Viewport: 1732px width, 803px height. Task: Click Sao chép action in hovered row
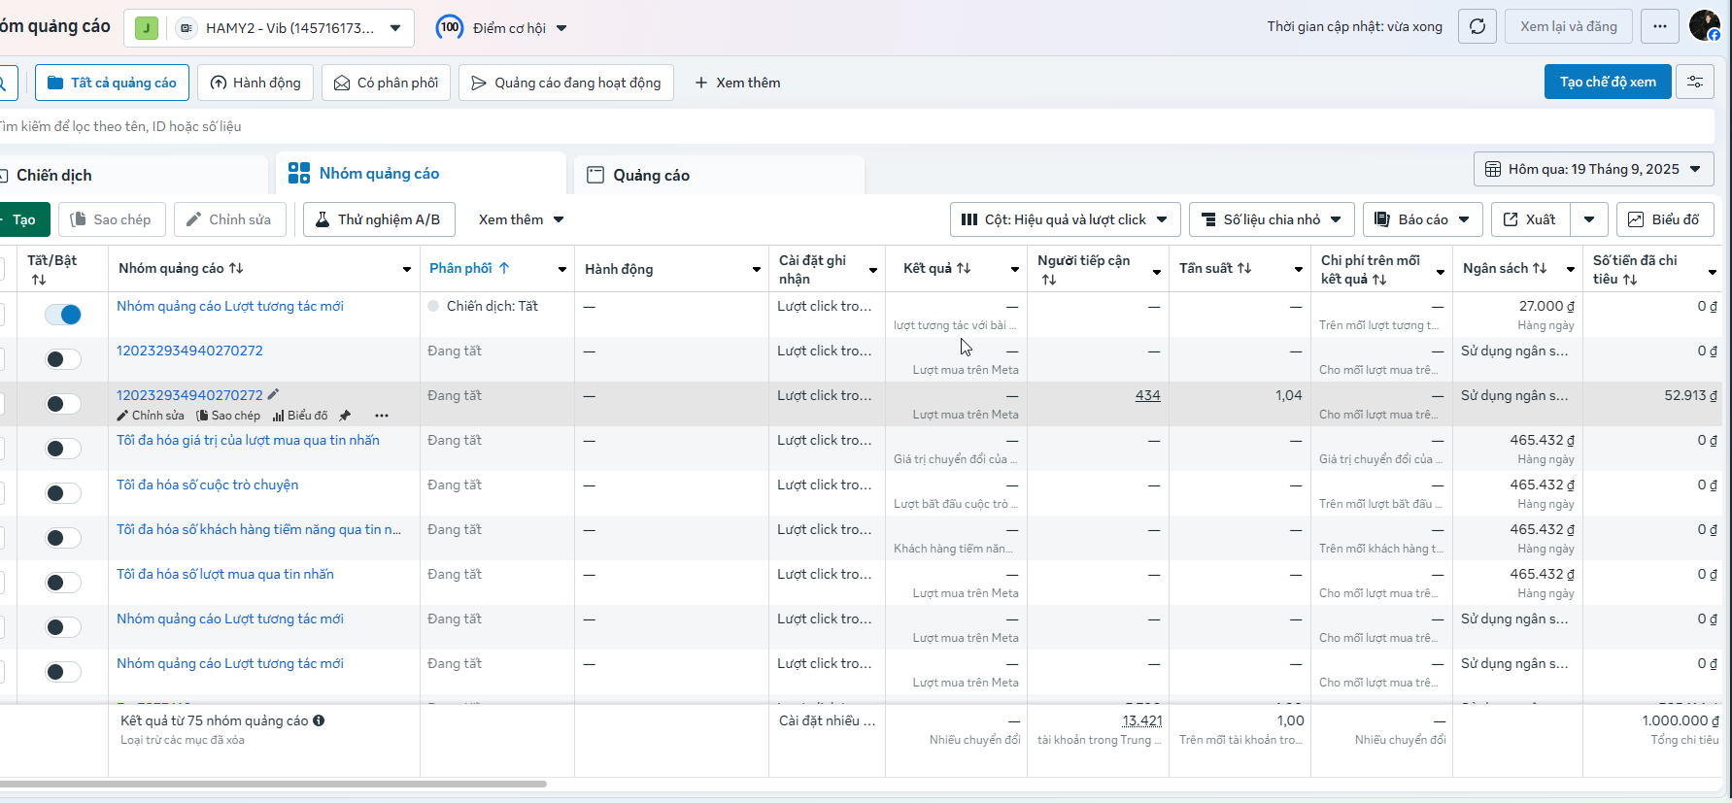228,416
